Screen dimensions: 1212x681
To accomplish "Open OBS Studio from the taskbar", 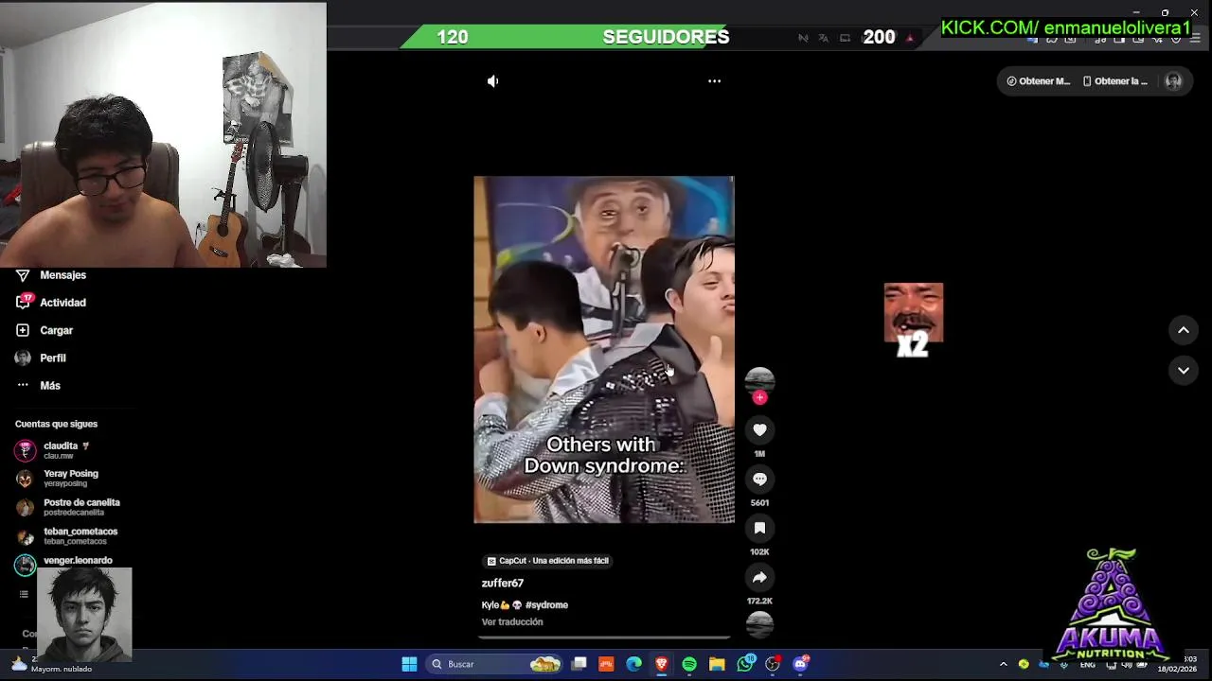I will coord(773,664).
